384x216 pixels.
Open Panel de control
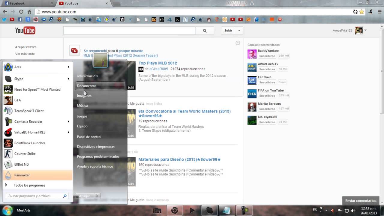(x=89, y=137)
